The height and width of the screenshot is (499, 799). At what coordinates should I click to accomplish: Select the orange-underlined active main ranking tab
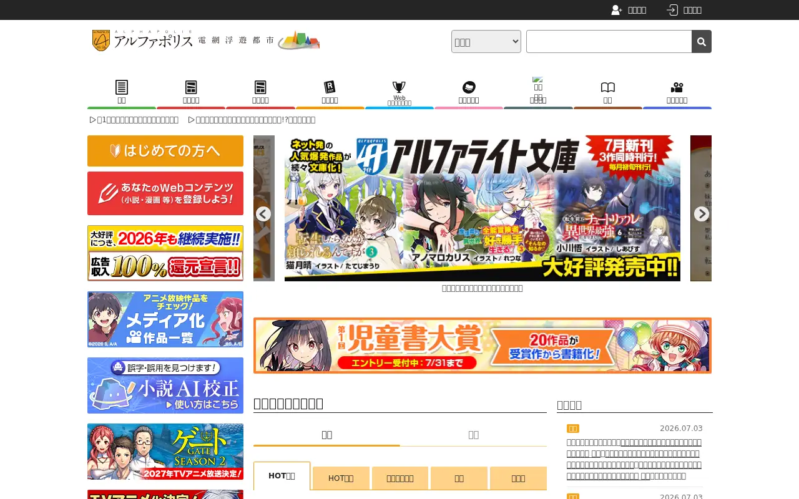[326, 435]
